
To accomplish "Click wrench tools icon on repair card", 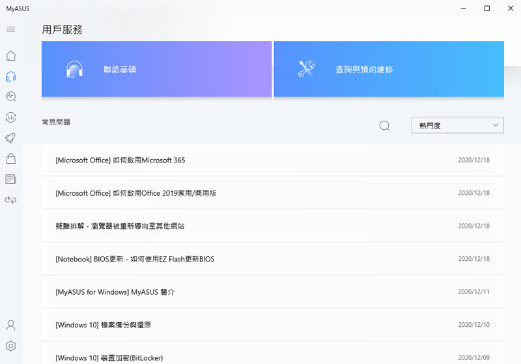I will (306, 69).
